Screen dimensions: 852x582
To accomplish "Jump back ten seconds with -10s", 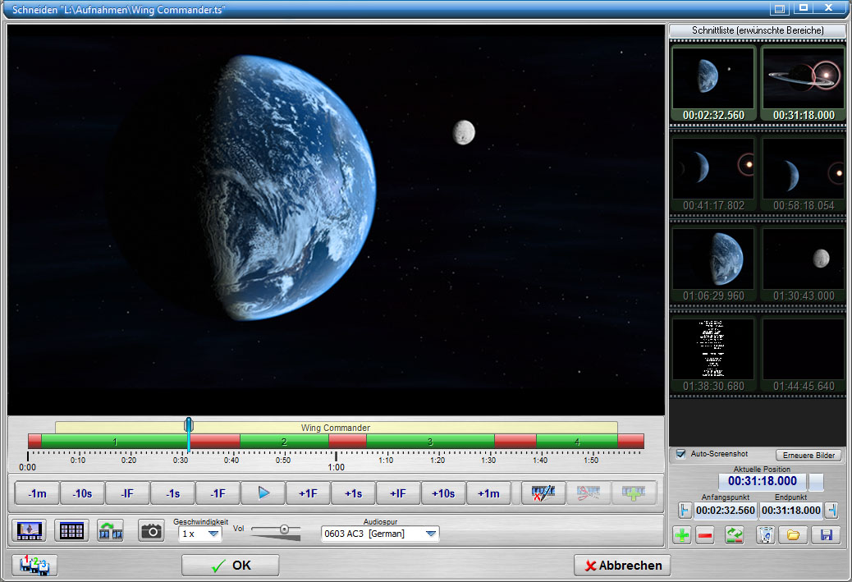I will [82, 493].
